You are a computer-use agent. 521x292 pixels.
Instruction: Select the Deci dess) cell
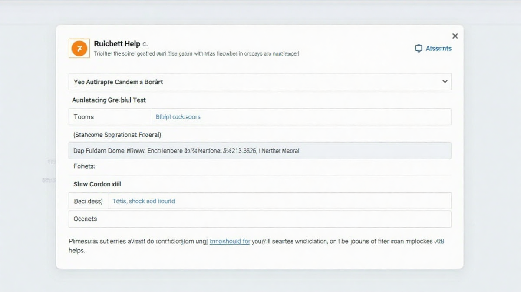pos(89,201)
